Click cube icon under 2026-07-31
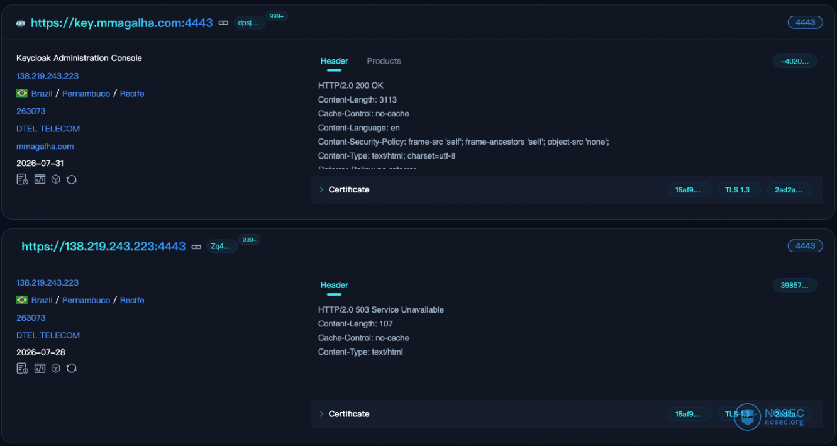This screenshot has height=446, width=837. (56, 179)
